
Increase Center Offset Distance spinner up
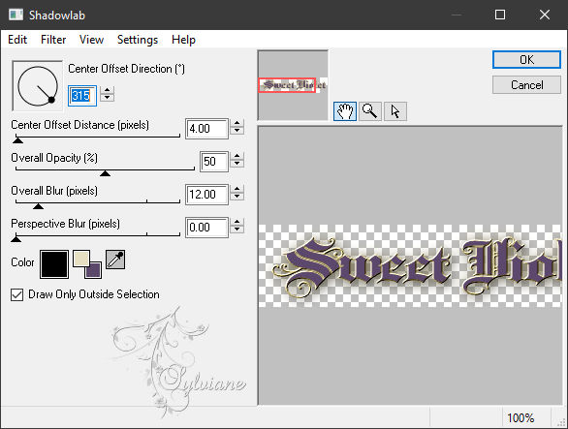[237, 123]
